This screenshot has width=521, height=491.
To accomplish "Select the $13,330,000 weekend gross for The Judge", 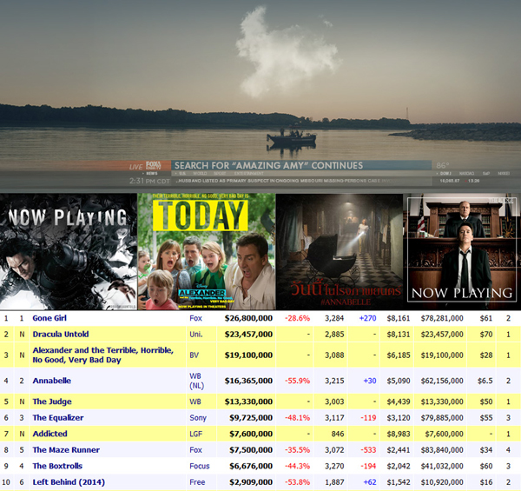I will tap(248, 401).
